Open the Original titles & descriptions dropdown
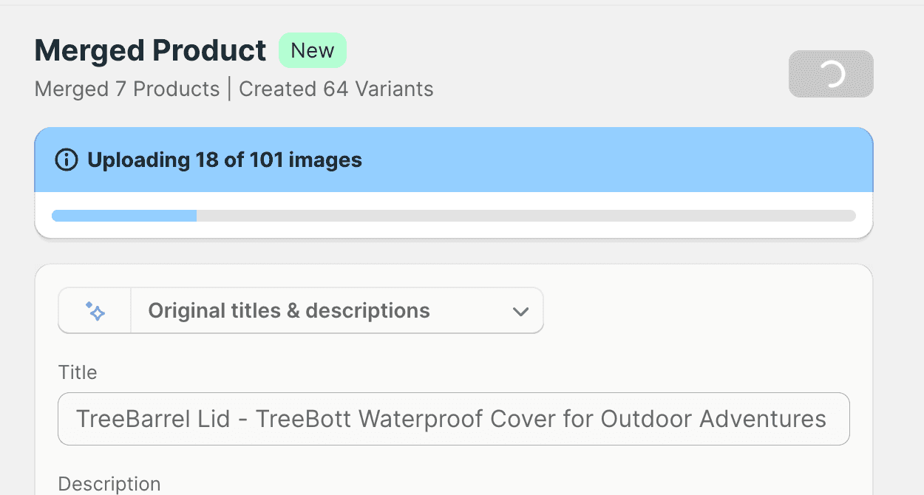This screenshot has width=924, height=495. coord(337,310)
